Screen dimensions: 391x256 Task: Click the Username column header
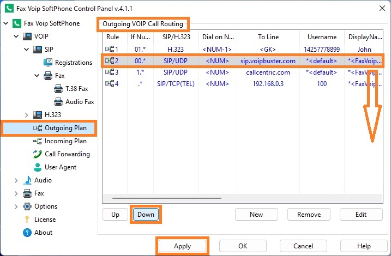pyautogui.click(x=322, y=37)
